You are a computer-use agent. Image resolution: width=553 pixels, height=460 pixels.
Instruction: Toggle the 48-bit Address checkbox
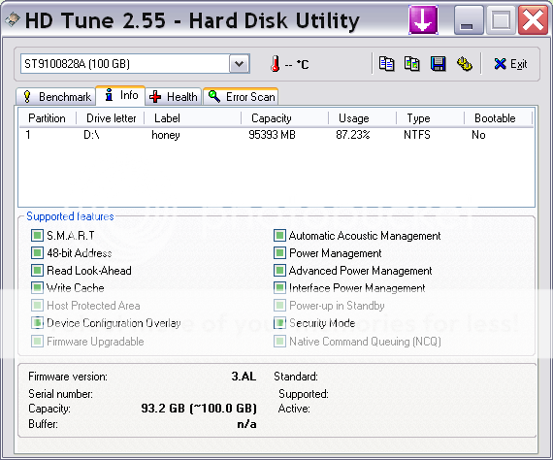pyautogui.click(x=38, y=253)
